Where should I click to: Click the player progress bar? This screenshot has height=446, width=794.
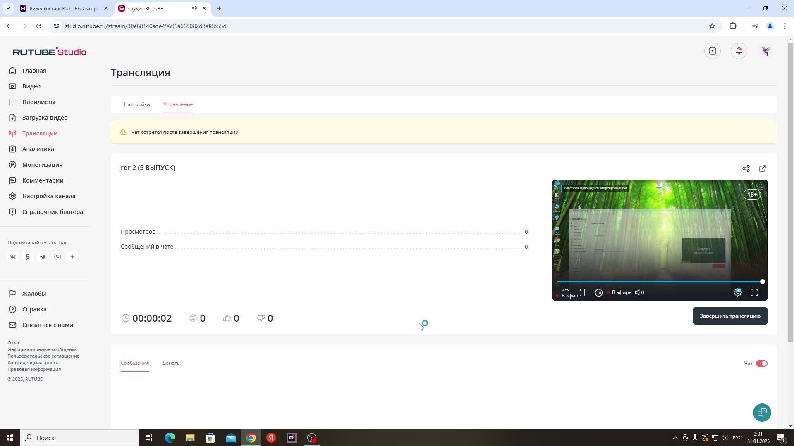coord(659,282)
